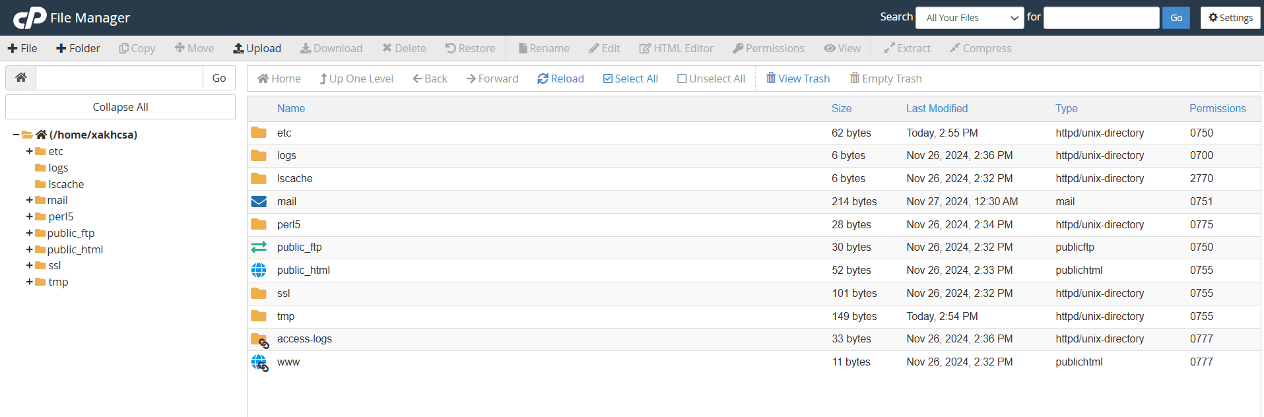Click the Collapse All button
Image resolution: width=1264 pixels, height=417 pixels.
[x=120, y=107]
